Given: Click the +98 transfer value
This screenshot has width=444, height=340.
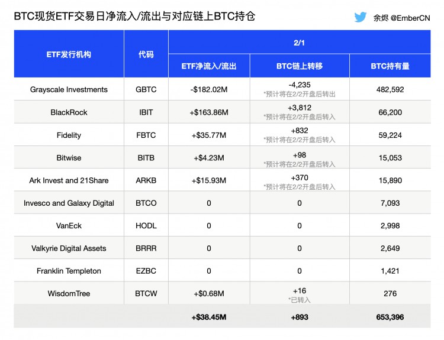Looking at the screenshot, I should pos(300,155).
